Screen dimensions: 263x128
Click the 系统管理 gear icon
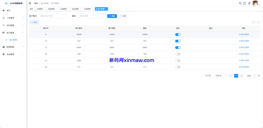(4, 54)
